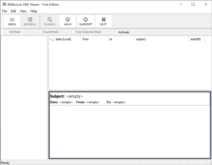The height and width of the screenshot is (165, 212).
Task: Click the red Exit toolbar icon
Action: coord(104,20)
